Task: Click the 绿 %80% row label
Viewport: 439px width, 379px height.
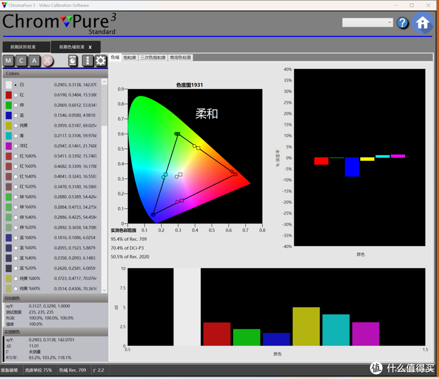Action: 28,197
